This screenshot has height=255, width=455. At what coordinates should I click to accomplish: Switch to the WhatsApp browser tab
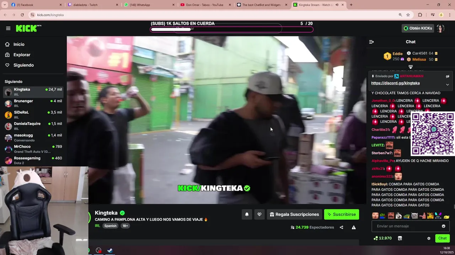point(149,5)
